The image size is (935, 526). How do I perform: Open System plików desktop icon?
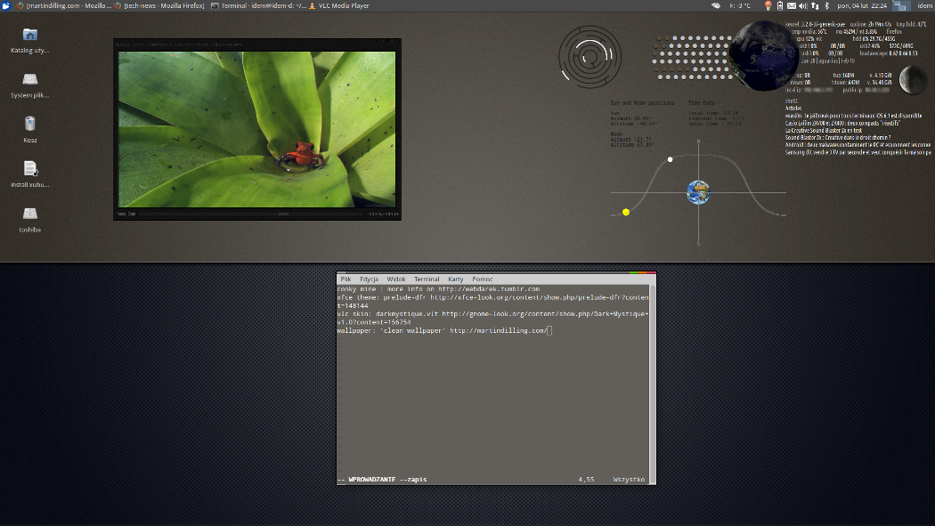pyautogui.click(x=29, y=85)
